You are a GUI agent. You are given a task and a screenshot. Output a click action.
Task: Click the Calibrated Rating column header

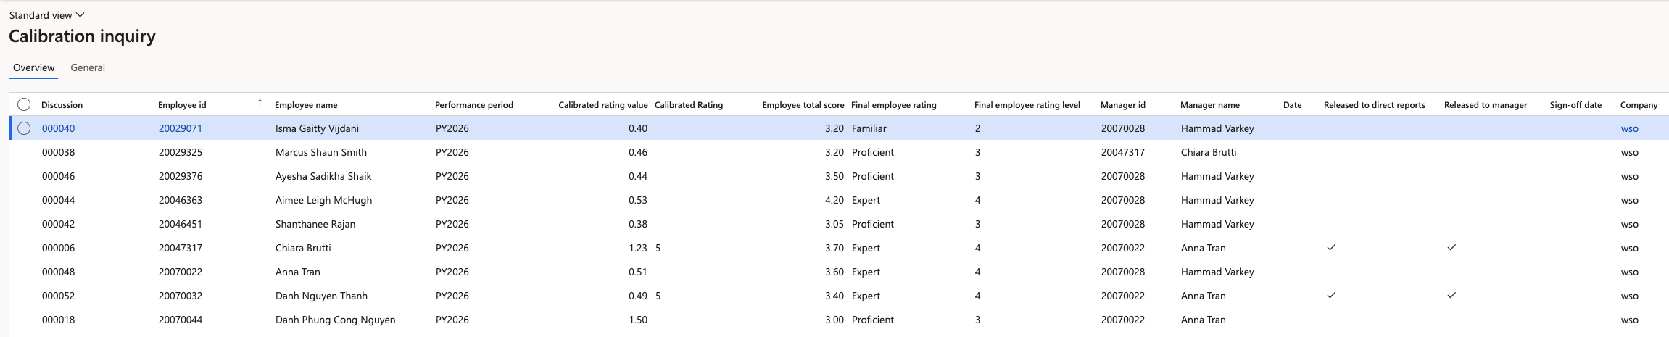pyautogui.click(x=689, y=105)
